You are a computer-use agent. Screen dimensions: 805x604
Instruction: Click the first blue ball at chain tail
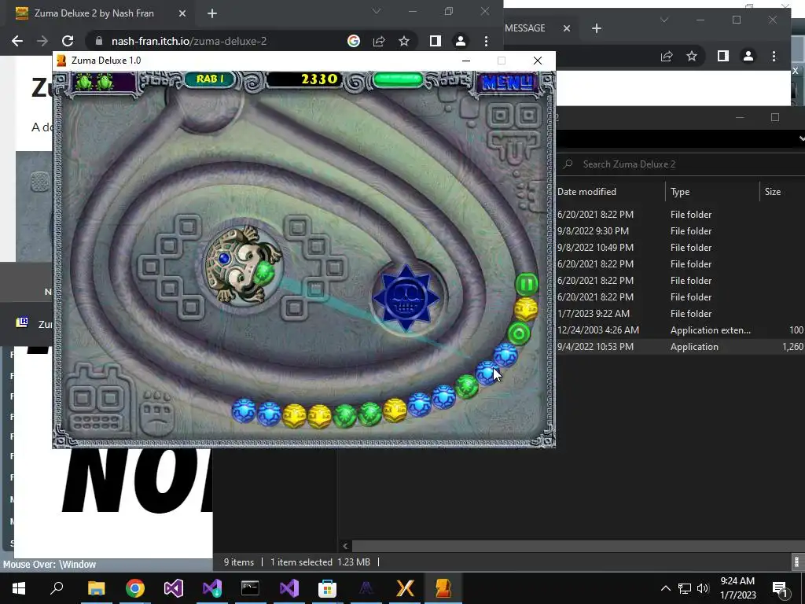point(244,411)
